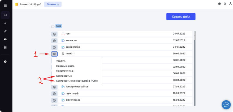Open the hamburger menu in sidebar
The height and width of the screenshot is (112, 233).
[5, 6]
